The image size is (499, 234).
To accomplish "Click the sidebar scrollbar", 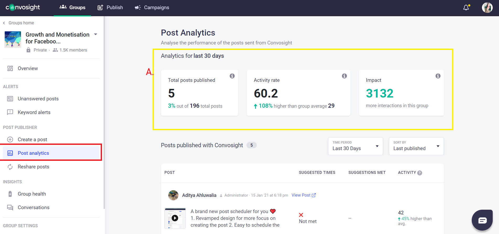I will (x=104, y=112).
